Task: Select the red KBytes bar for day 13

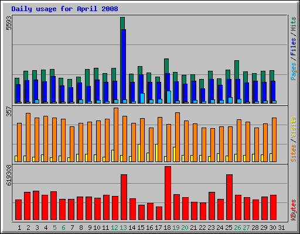Action: 124,197
